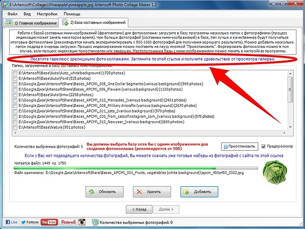Viewport: 305px width, 229px height.
Task: Check the Auto\bmw folder checkbox
Action: (x=15, y=95)
